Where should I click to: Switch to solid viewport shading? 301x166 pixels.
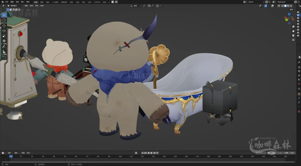click(285, 6)
